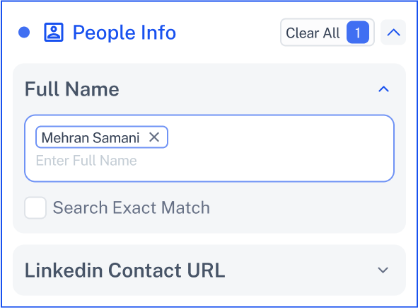Click the filter count badge showing 1
The image size is (418, 308).
click(x=358, y=33)
